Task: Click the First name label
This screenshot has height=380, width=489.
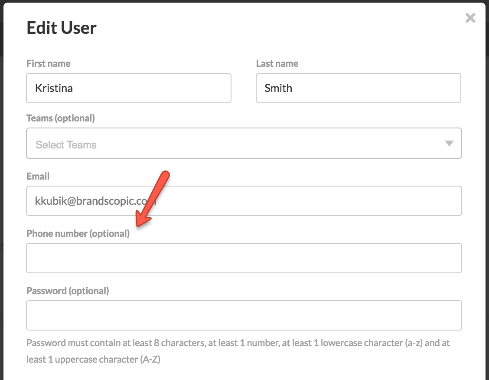Action: click(49, 63)
